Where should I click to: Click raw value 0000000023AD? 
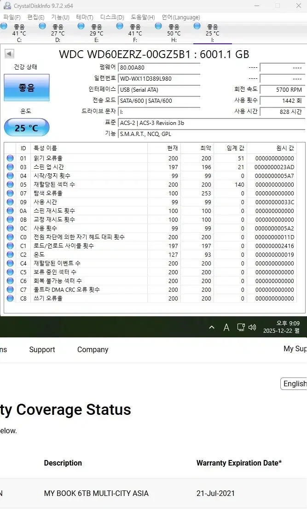[274, 167]
